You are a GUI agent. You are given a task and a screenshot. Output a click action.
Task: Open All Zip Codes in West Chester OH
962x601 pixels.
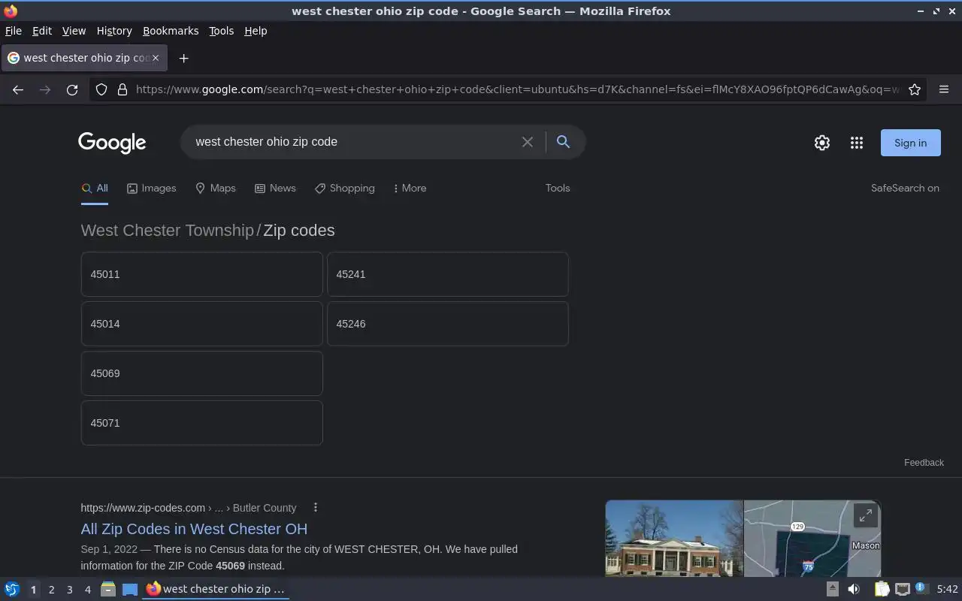click(194, 529)
